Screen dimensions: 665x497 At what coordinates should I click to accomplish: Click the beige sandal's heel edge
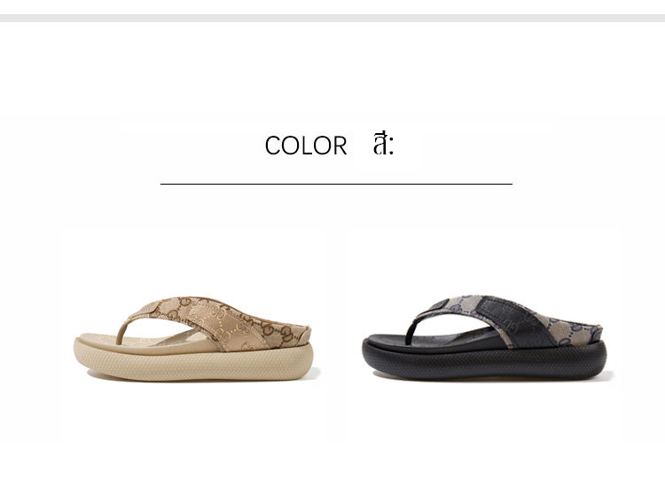coord(304,335)
